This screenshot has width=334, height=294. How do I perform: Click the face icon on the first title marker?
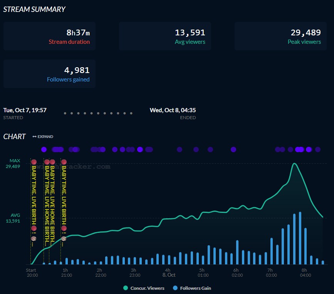(x=34, y=238)
